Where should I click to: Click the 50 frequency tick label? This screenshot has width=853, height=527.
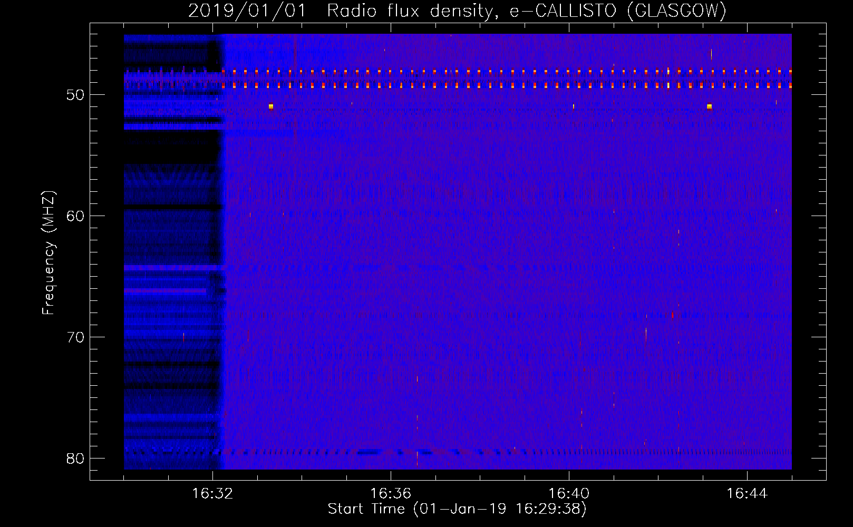75,95
